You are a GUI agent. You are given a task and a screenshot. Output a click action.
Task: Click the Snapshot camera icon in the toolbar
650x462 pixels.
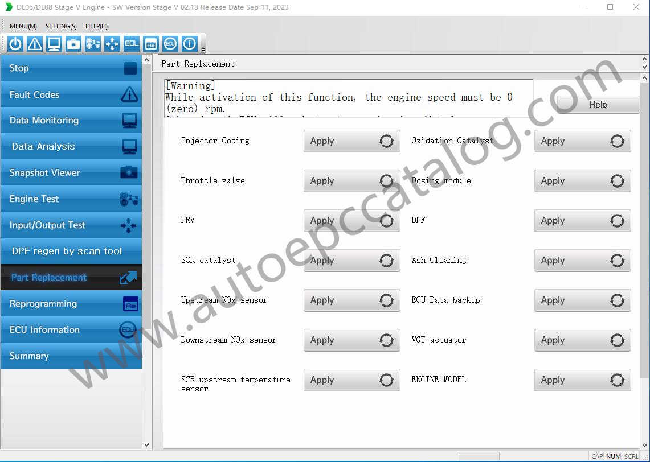[x=73, y=43]
